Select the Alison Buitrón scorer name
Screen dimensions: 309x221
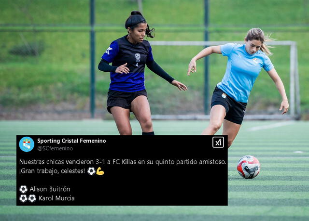pos(50,189)
